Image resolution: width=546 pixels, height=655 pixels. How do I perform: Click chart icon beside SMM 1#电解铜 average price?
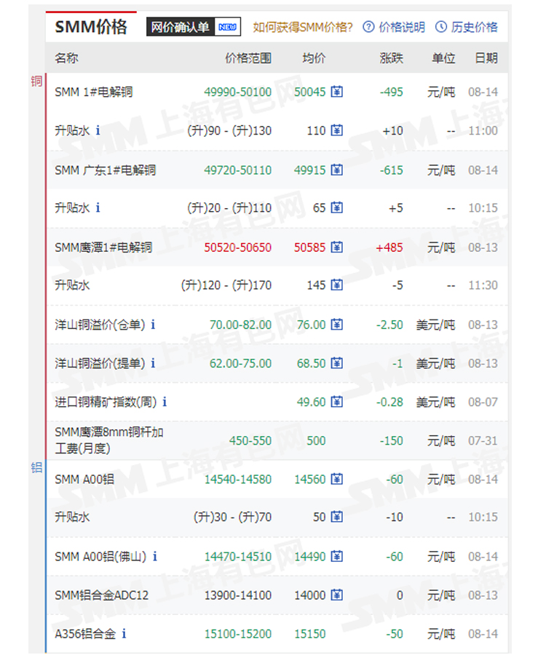coord(336,92)
